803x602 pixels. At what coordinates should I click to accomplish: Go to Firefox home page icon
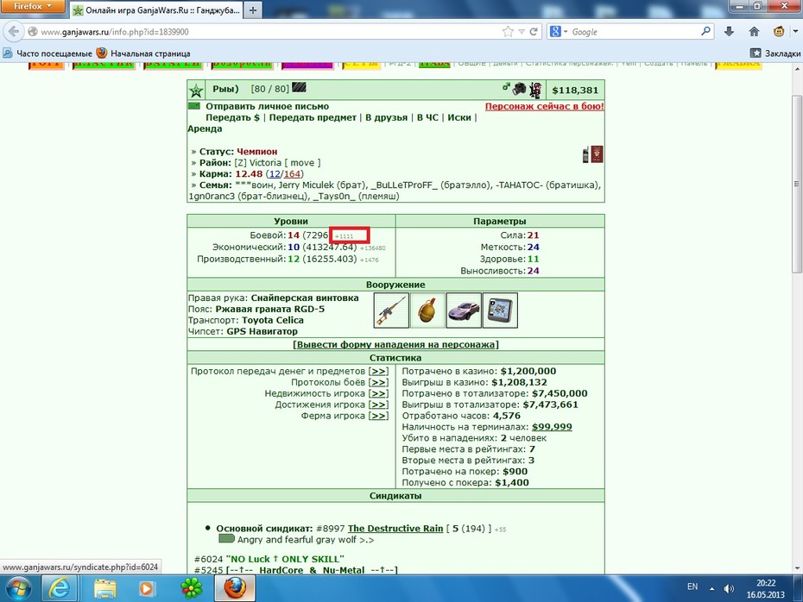tap(754, 32)
